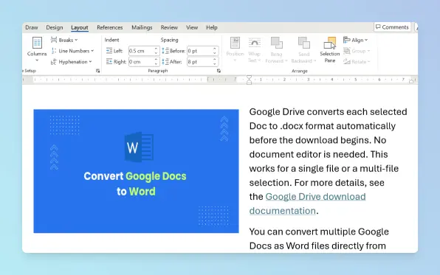The height and width of the screenshot is (275, 440).
Task: Click Bring Forward icon
Action: pos(276,43)
